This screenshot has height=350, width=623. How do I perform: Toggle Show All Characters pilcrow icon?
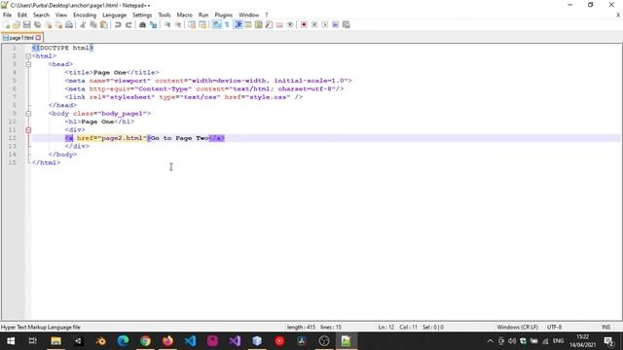(x=227, y=24)
